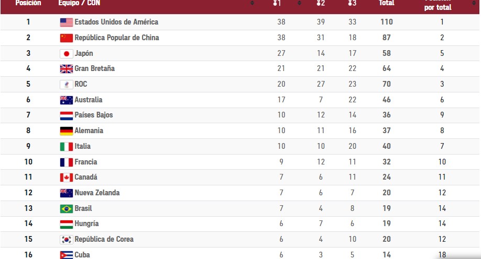Select the Nueva Zelanda team name

(97, 193)
